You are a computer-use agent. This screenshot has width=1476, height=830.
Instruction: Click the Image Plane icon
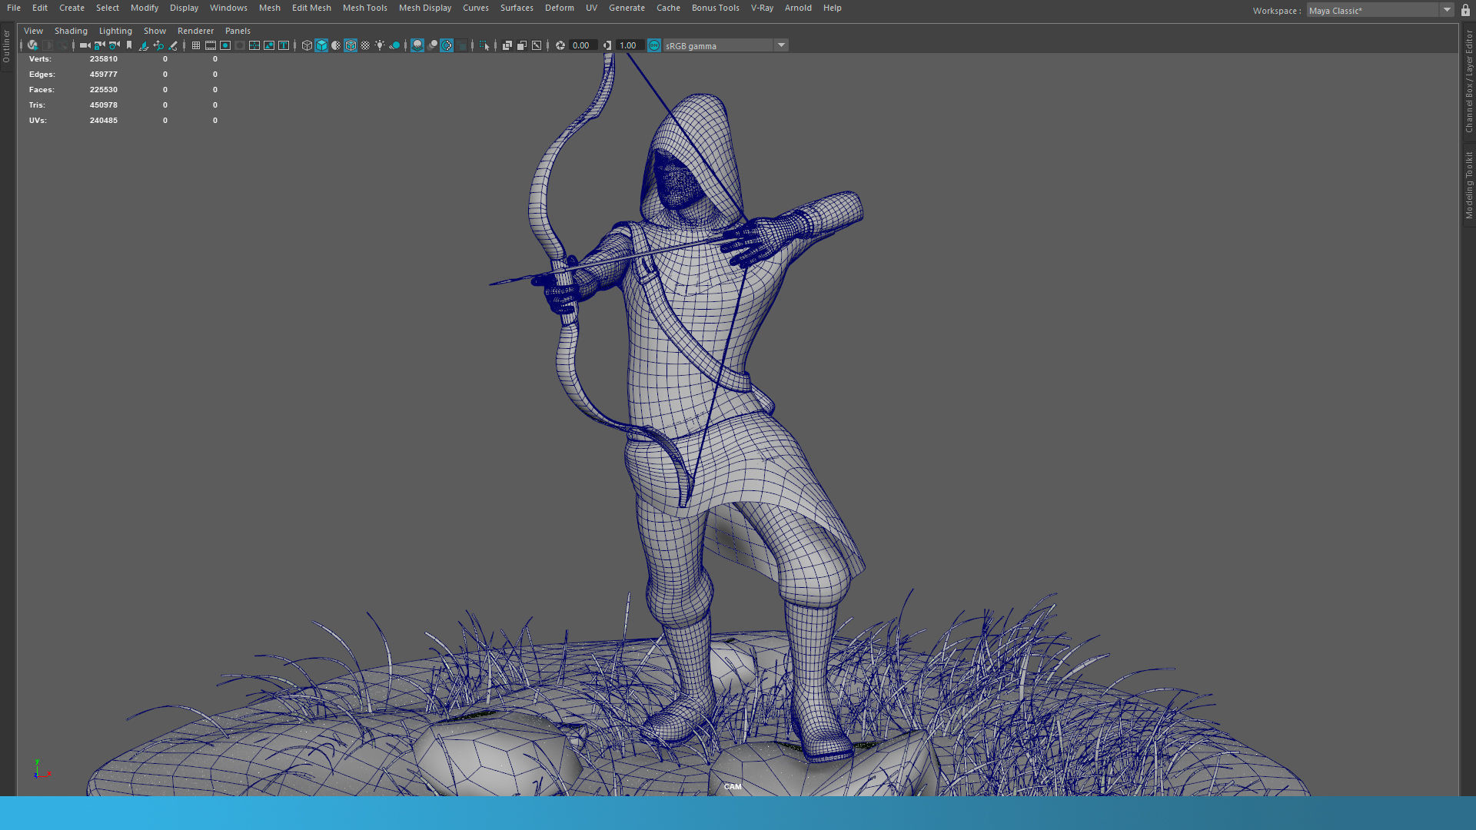tap(144, 45)
